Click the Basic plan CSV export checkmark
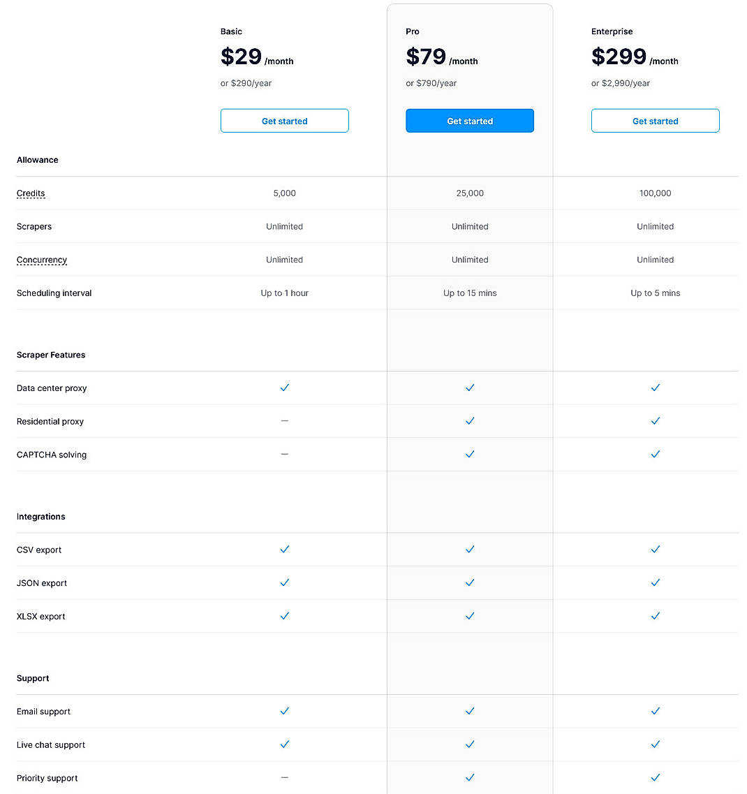The width and height of the screenshot is (747, 794). [284, 550]
